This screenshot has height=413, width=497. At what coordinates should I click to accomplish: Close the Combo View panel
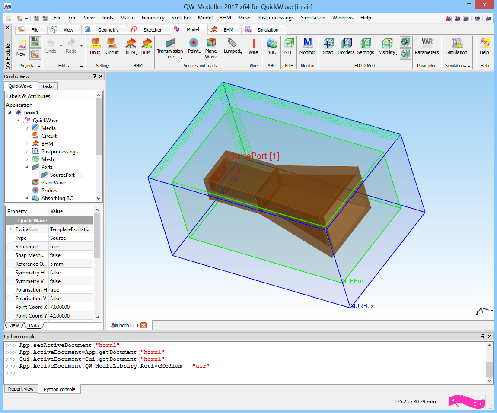101,76
